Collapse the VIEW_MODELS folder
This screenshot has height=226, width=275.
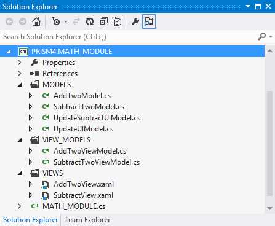tap(20, 140)
